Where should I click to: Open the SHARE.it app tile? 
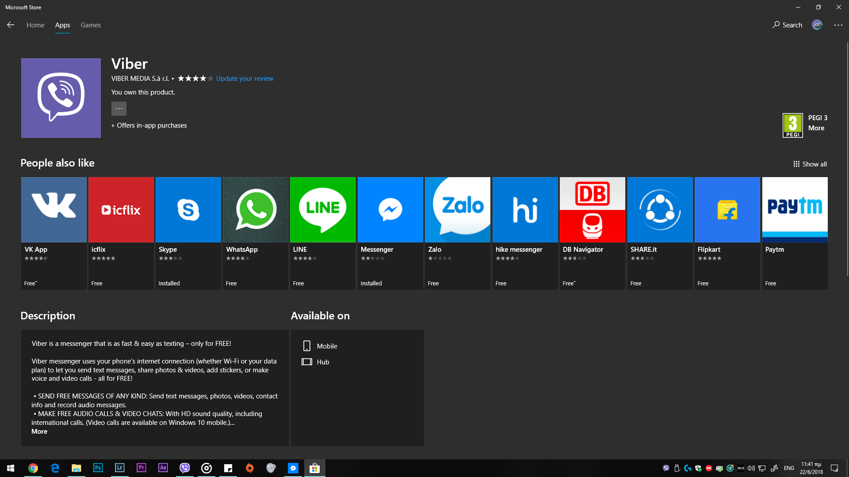(660, 233)
